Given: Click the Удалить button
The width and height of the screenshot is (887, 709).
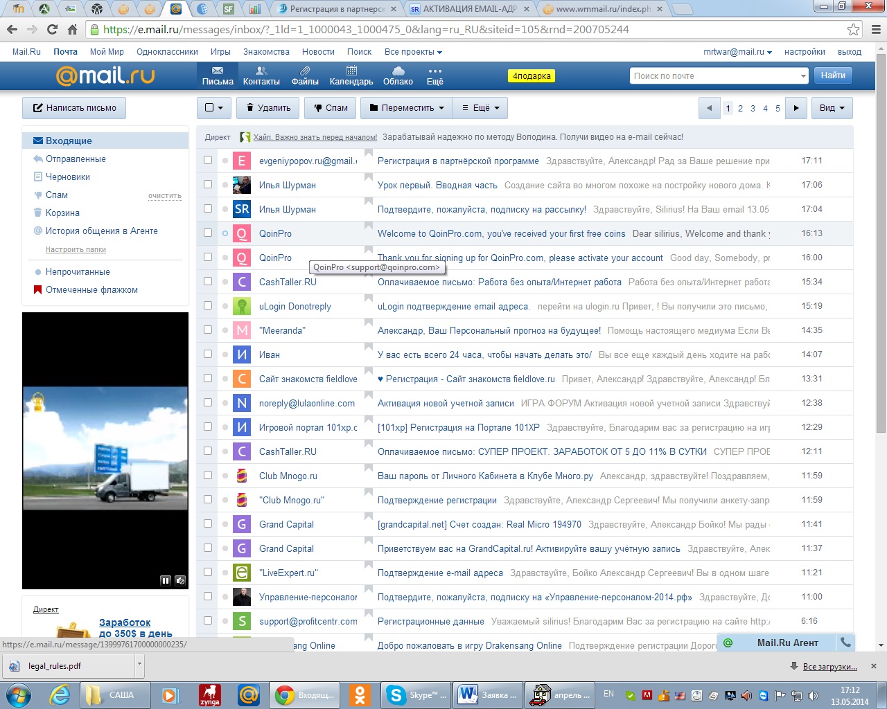Looking at the screenshot, I should tap(268, 108).
